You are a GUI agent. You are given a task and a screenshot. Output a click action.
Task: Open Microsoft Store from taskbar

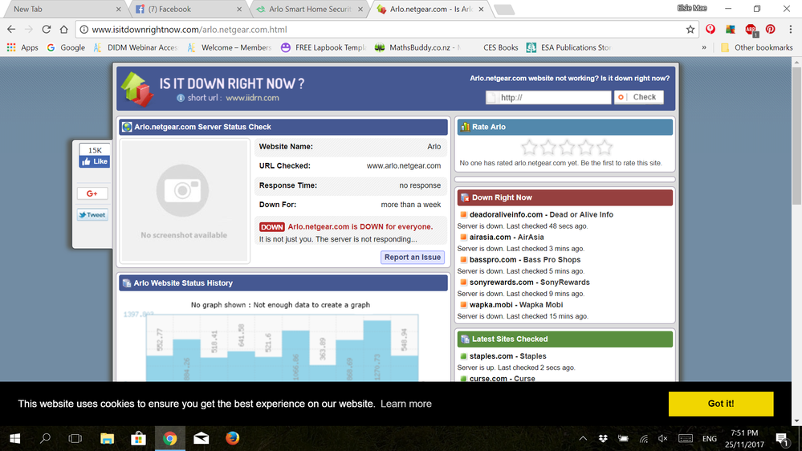138,438
